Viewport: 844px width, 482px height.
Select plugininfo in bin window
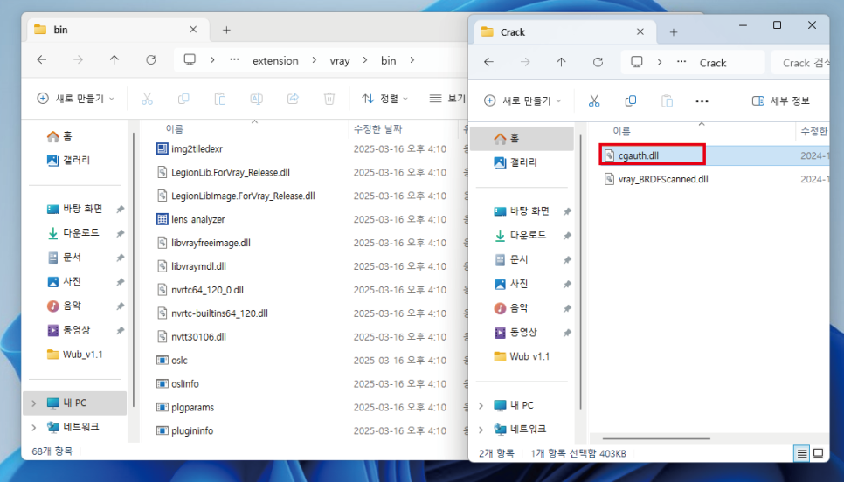point(191,430)
